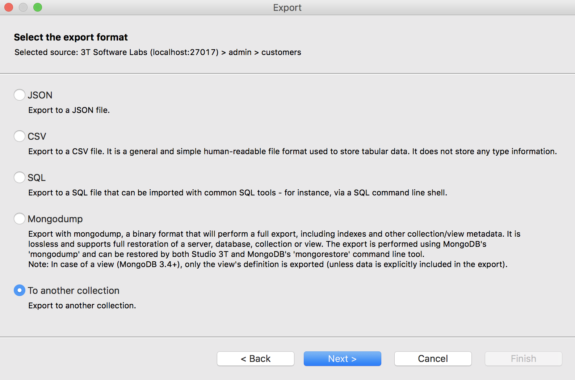This screenshot has height=380, width=575.
Task: Click the "Export to another collection." description
Action: click(82, 305)
